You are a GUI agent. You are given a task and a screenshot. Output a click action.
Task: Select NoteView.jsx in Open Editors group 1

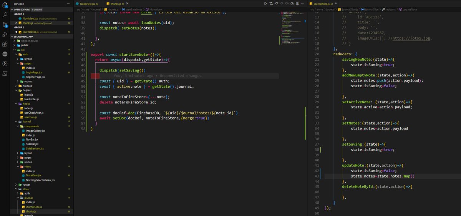click(x=30, y=18)
